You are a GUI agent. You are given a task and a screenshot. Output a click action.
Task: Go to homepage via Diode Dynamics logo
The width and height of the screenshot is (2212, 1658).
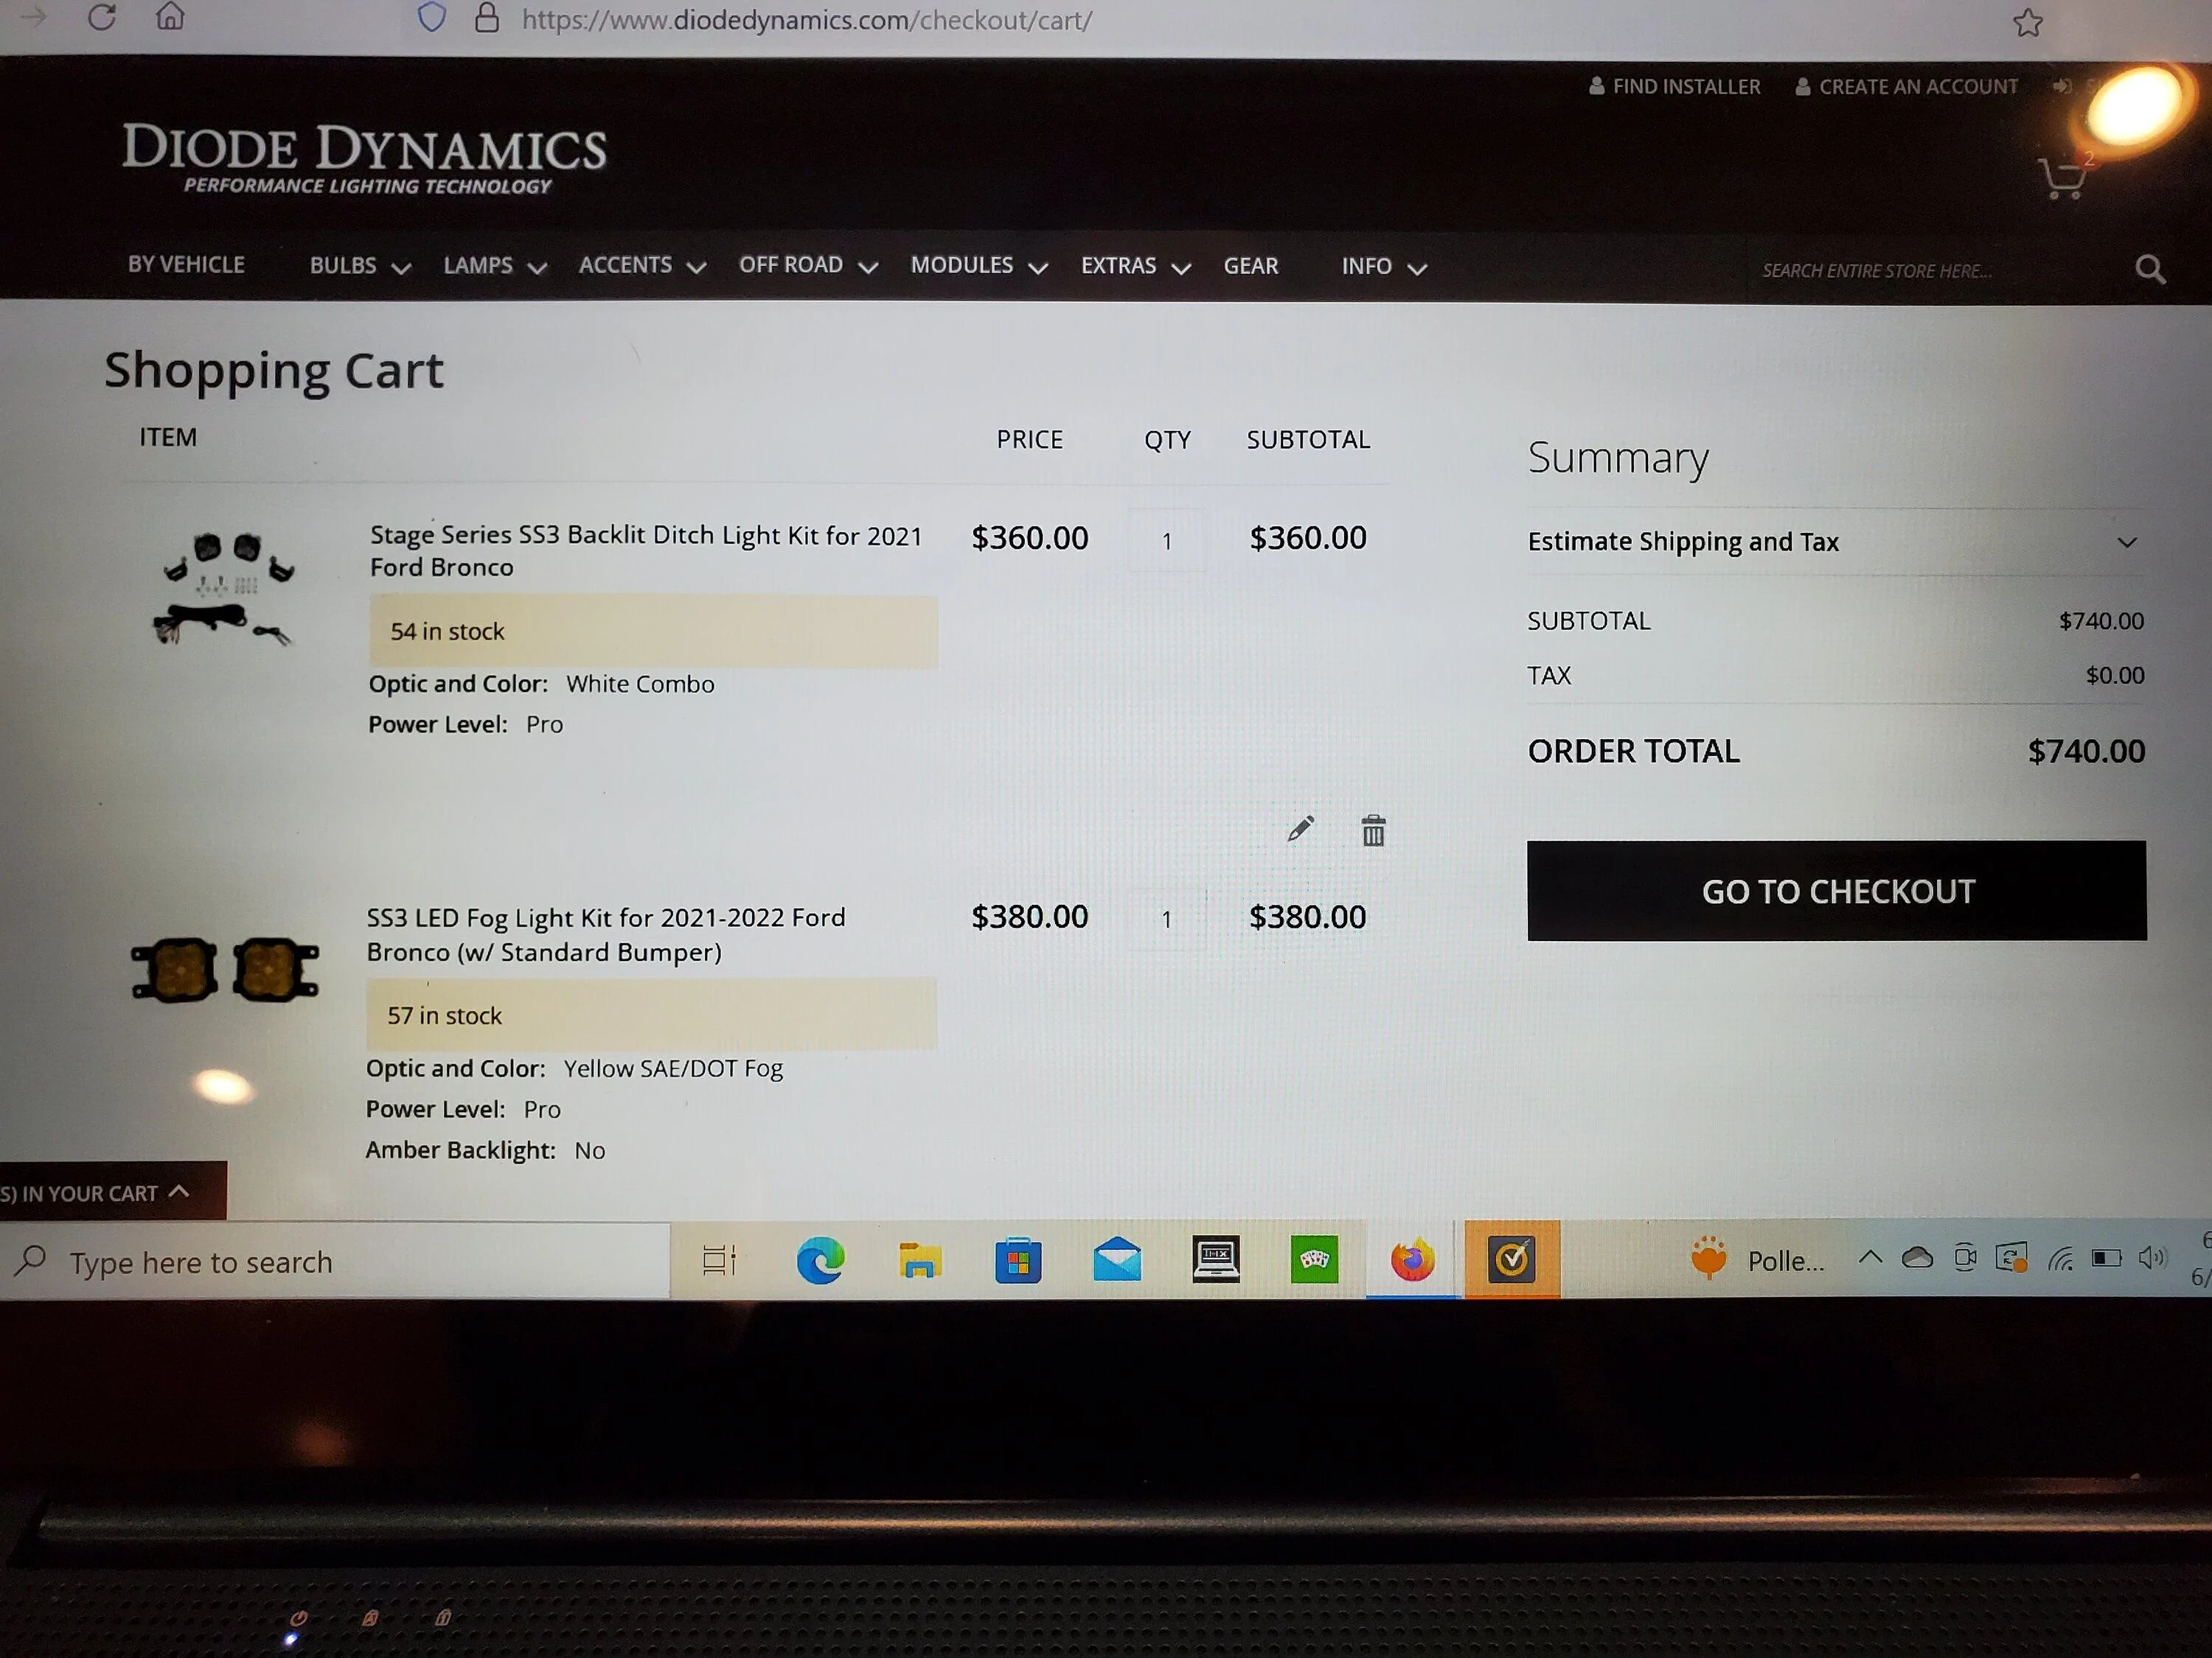[x=364, y=158]
